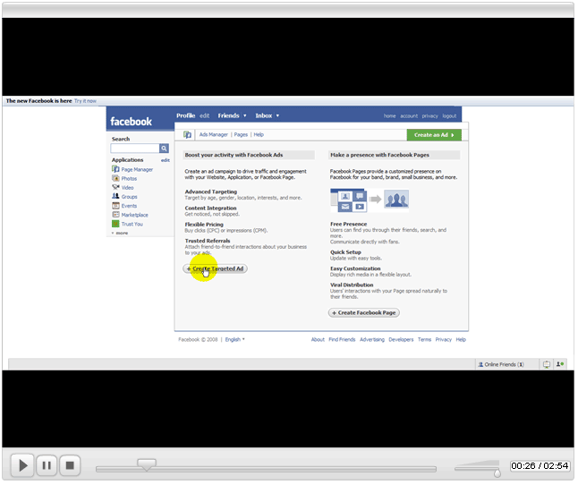Image resolution: width=578 pixels, height=485 pixels.
Task: Click the Facebook logo
Action: 132,122
